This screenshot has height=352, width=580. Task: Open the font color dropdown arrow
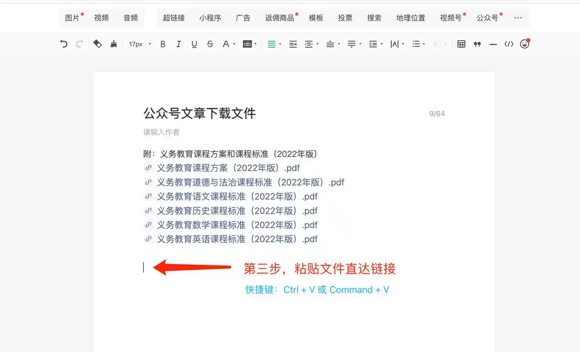(234, 44)
